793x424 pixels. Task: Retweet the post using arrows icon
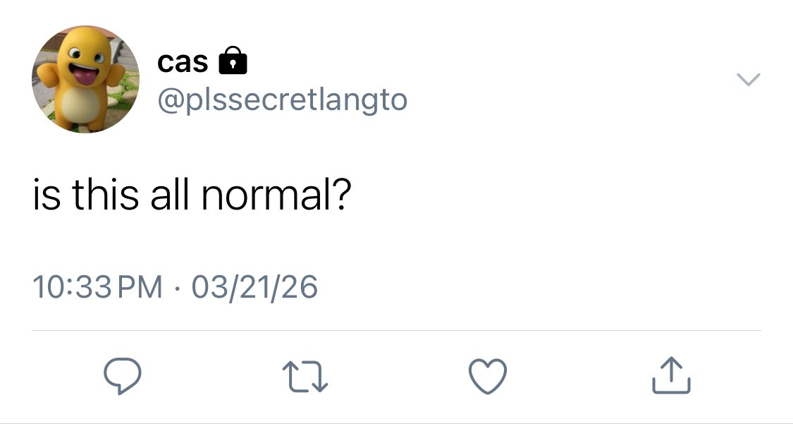[x=305, y=377]
